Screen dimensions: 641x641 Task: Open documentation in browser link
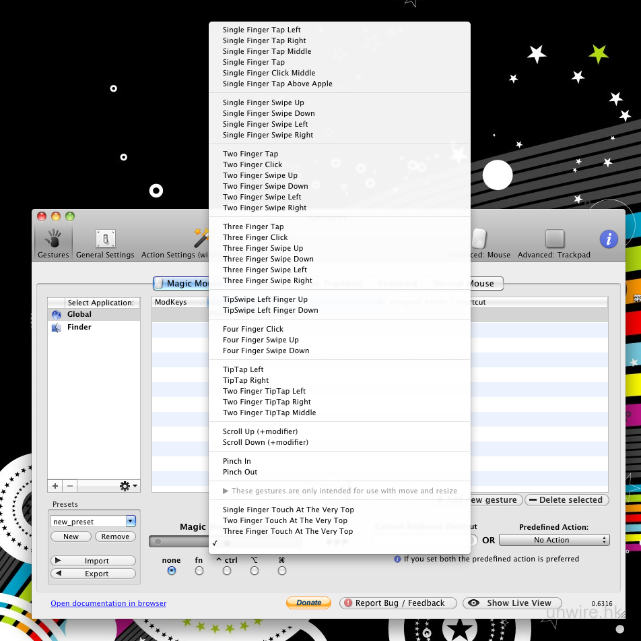(108, 603)
